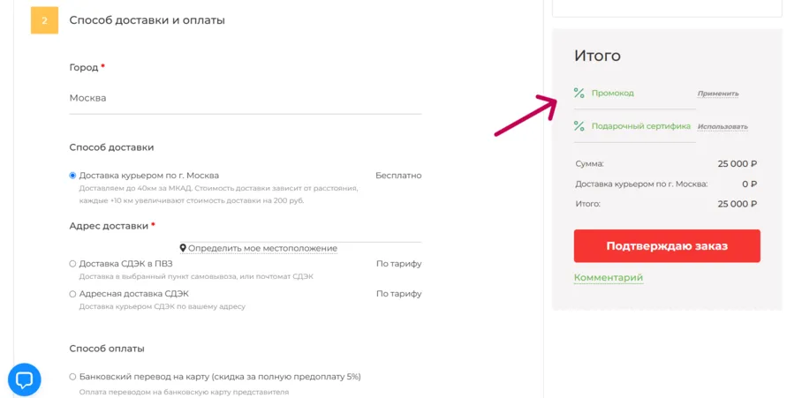Click the Город input field with Москва
The height and width of the screenshot is (398, 802).
tap(246, 98)
